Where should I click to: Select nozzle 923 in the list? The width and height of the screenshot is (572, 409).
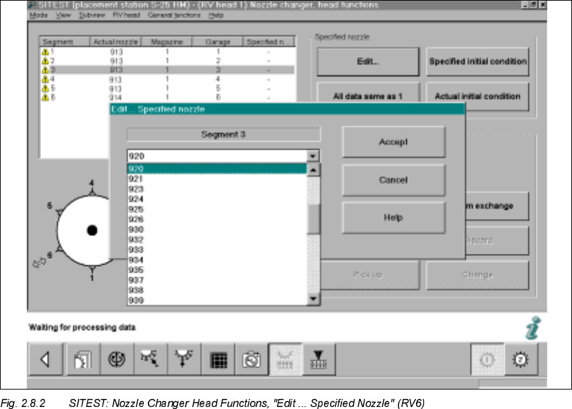tap(217, 189)
